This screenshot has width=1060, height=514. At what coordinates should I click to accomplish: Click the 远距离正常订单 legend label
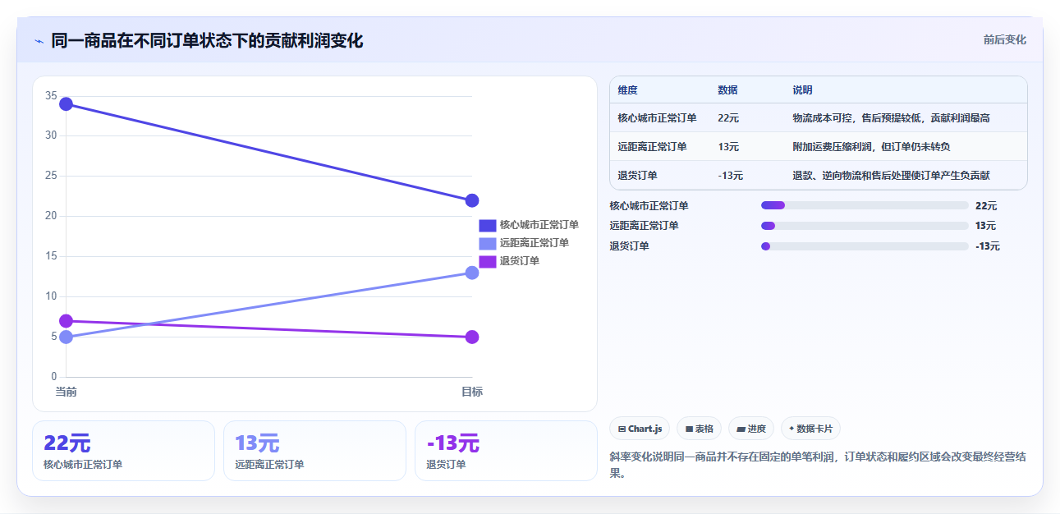(535, 243)
